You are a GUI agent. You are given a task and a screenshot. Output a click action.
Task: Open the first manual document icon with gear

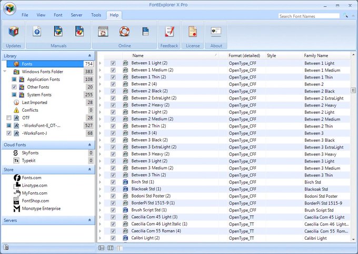[x=37, y=32]
